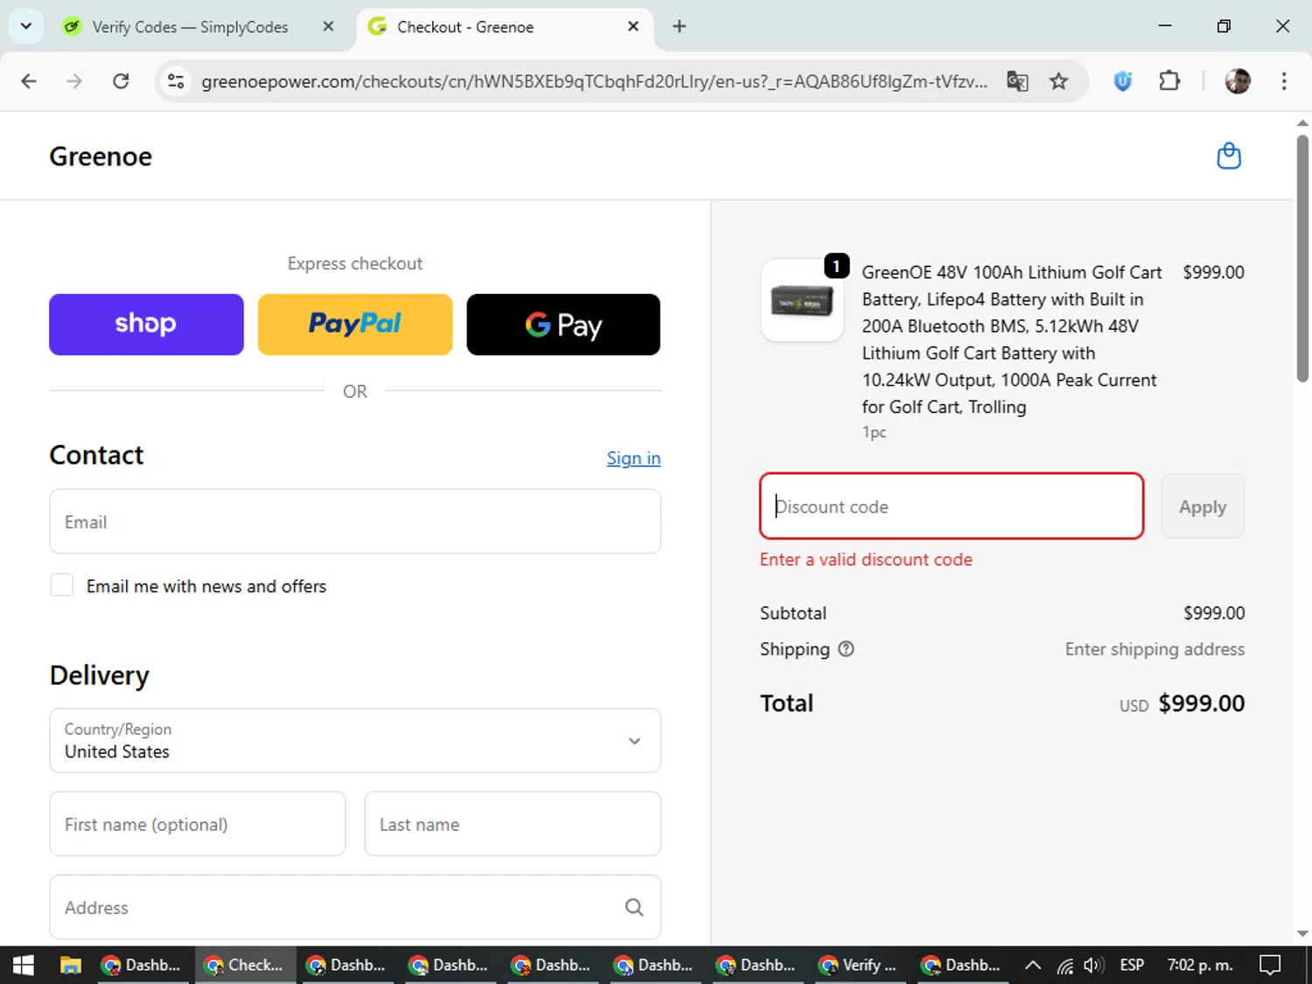The image size is (1312, 984).
Task: Open the Chrome profile avatar
Action: pos(1238,81)
